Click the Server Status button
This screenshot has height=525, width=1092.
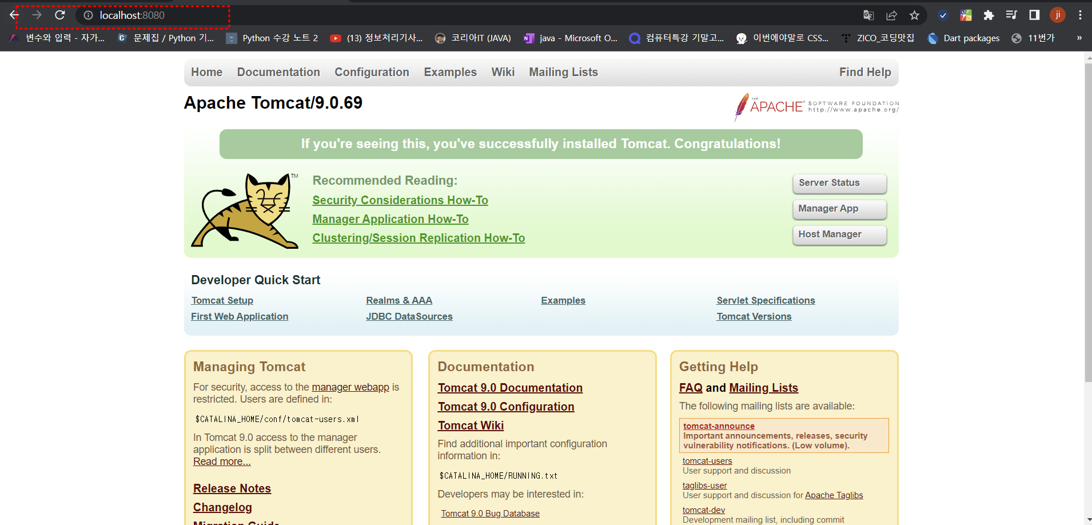839,183
